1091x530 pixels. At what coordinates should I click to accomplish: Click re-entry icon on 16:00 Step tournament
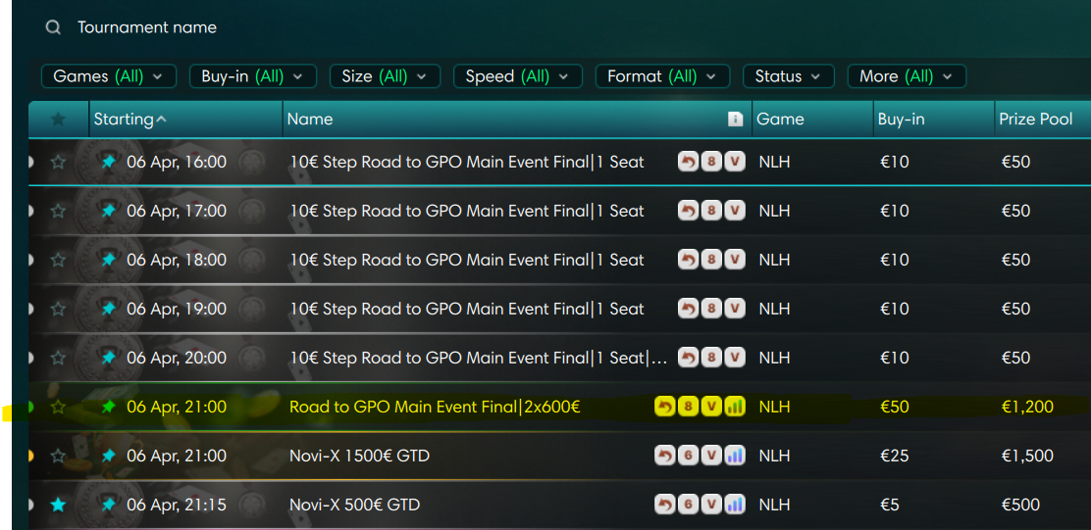click(x=689, y=162)
